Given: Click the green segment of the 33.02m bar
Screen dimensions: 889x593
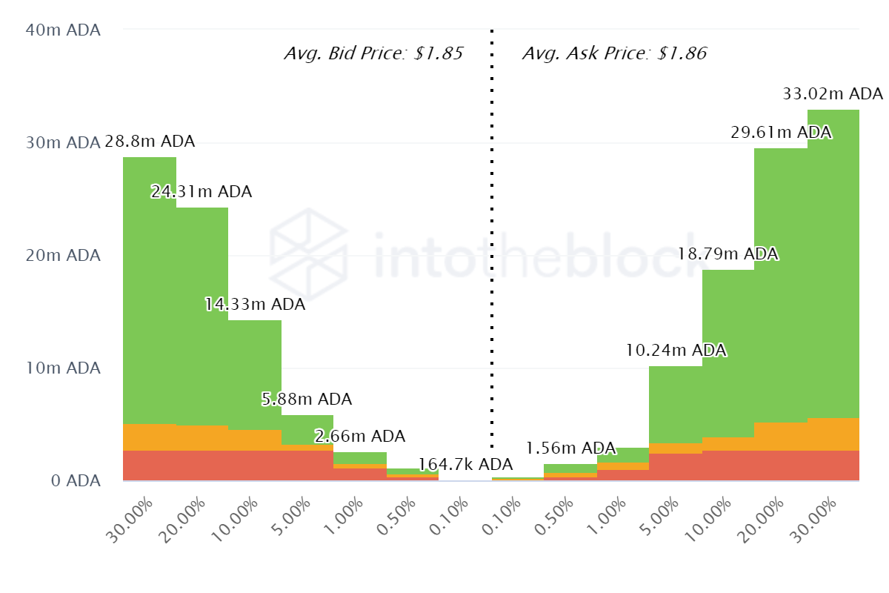Looking at the screenshot, I should [833, 259].
